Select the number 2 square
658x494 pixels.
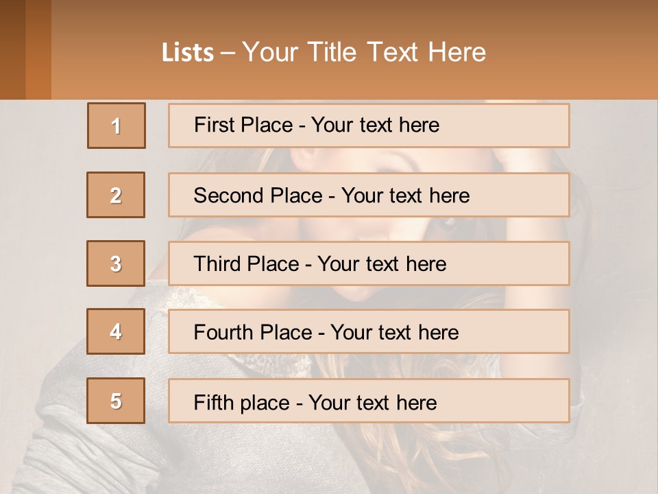(116, 195)
